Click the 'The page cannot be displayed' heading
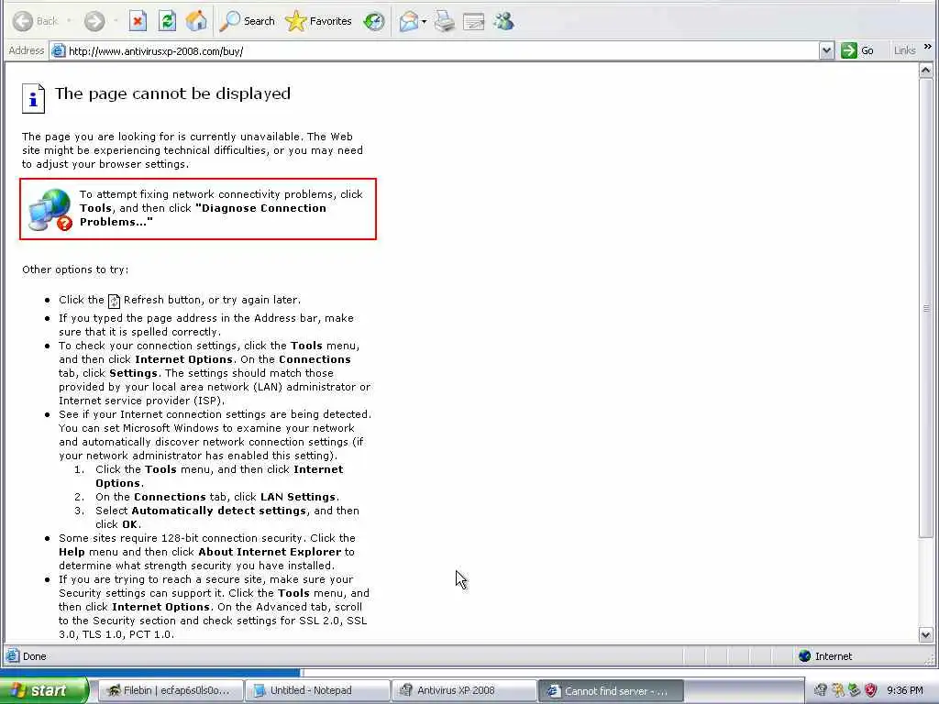 point(172,94)
